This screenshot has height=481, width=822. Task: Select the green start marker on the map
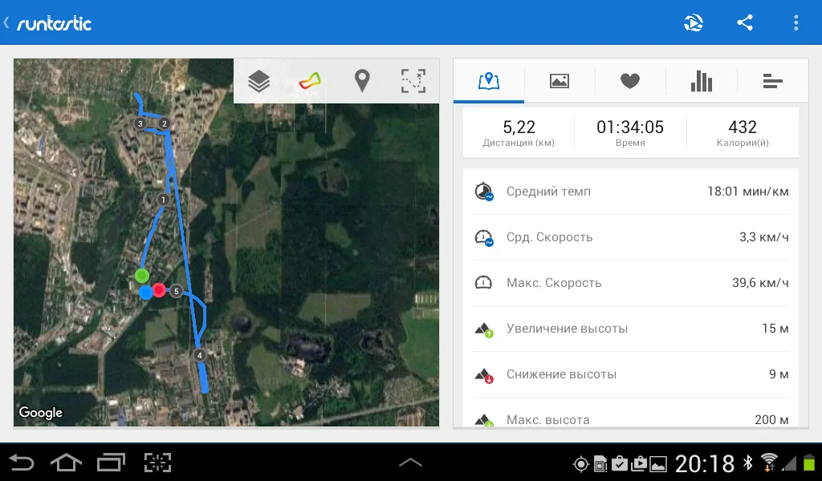[141, 275]
